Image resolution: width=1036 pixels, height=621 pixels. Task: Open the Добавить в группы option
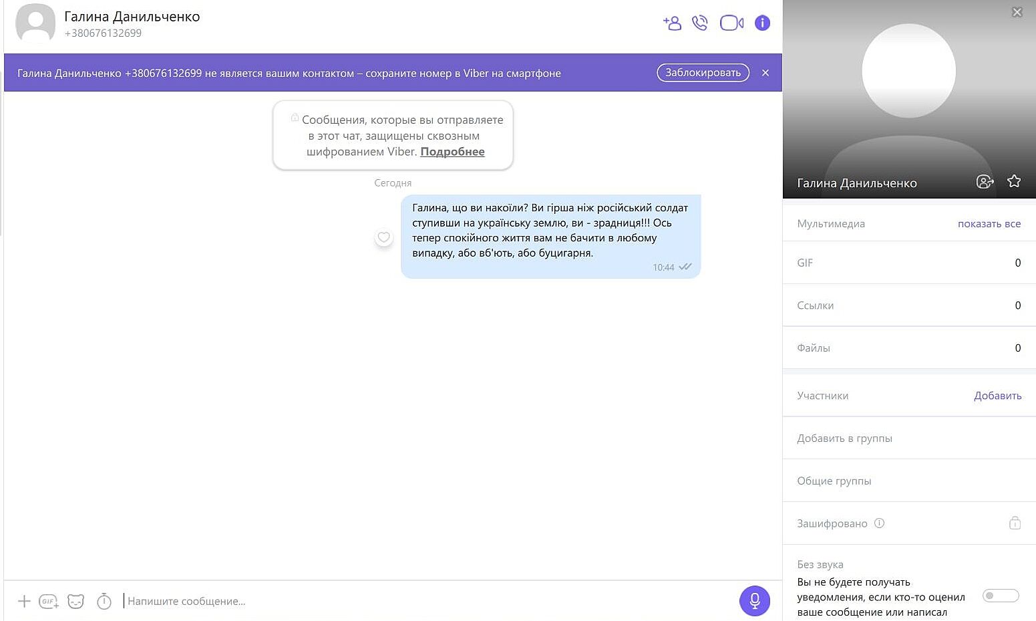[x=844, y=439]
